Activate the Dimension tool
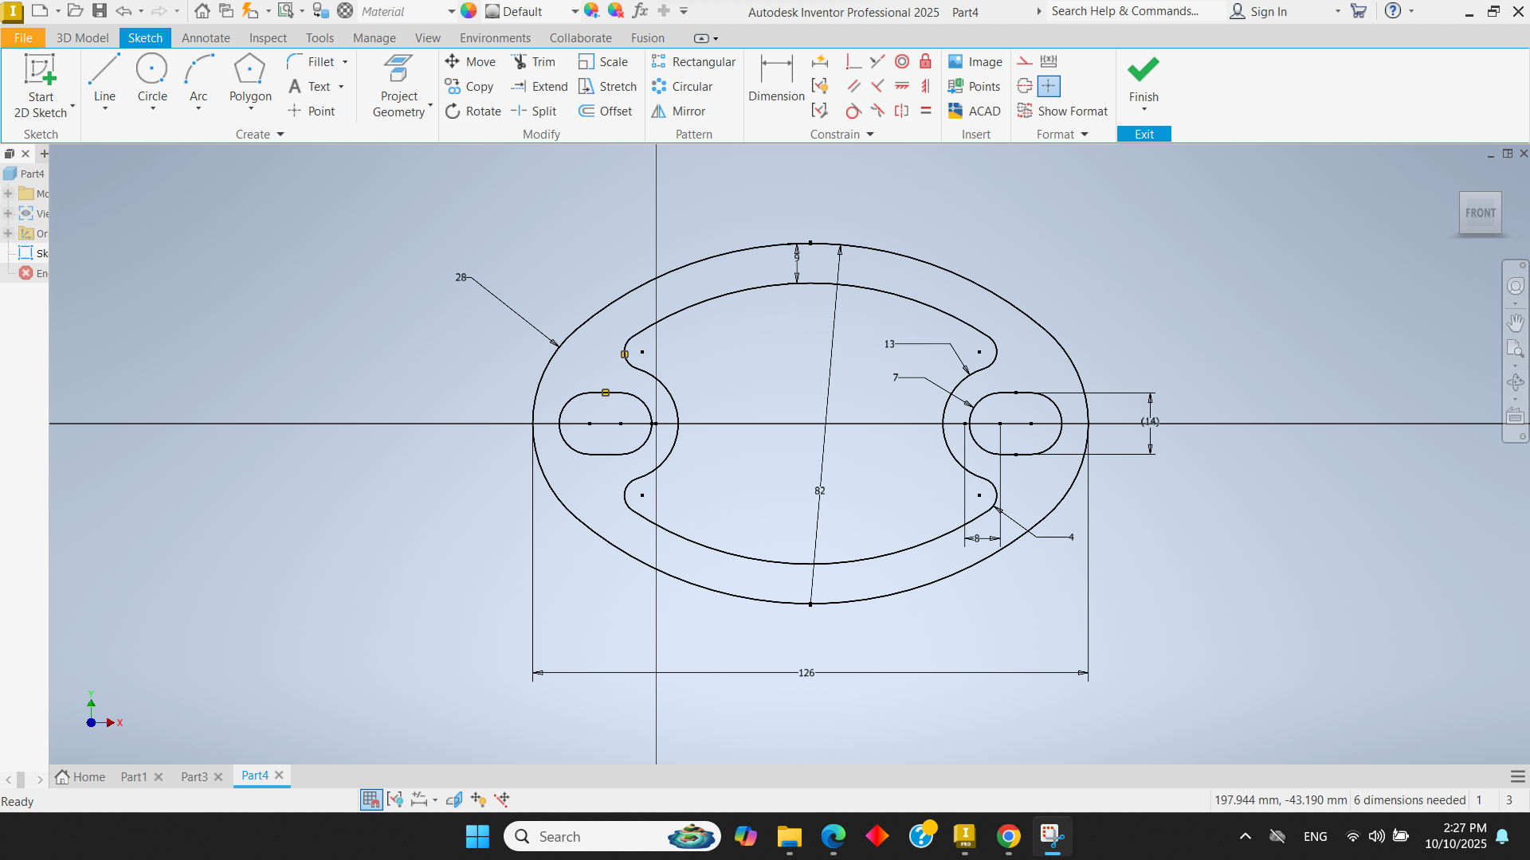The image size is (1530, 860). tap(776, 78)
